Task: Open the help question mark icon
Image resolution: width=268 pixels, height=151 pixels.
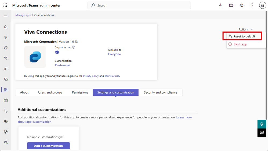Action: click(x=252, y=5)
